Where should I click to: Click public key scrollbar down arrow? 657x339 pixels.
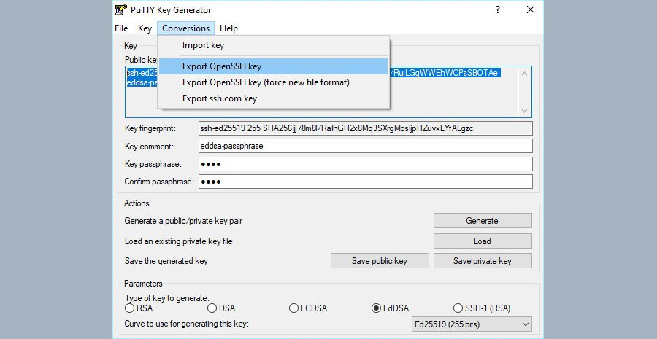pos(525,111)
